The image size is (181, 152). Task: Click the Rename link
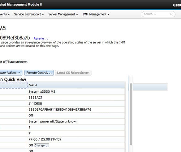tap(41, 39)
